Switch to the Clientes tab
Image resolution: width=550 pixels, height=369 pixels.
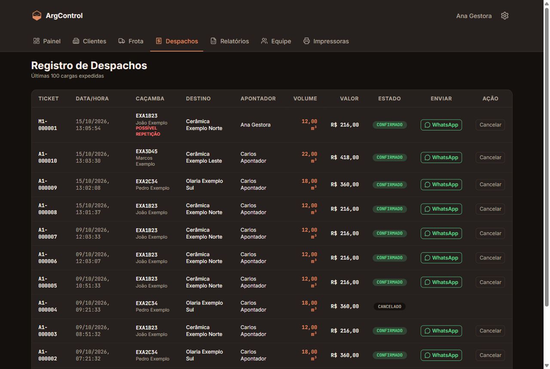[x=89, y=41]
